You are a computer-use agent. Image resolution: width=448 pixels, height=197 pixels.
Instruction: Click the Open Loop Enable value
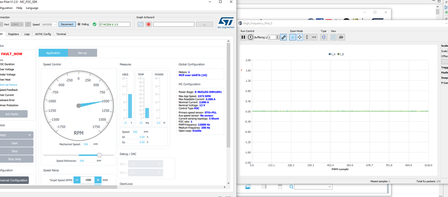point(197,131)
